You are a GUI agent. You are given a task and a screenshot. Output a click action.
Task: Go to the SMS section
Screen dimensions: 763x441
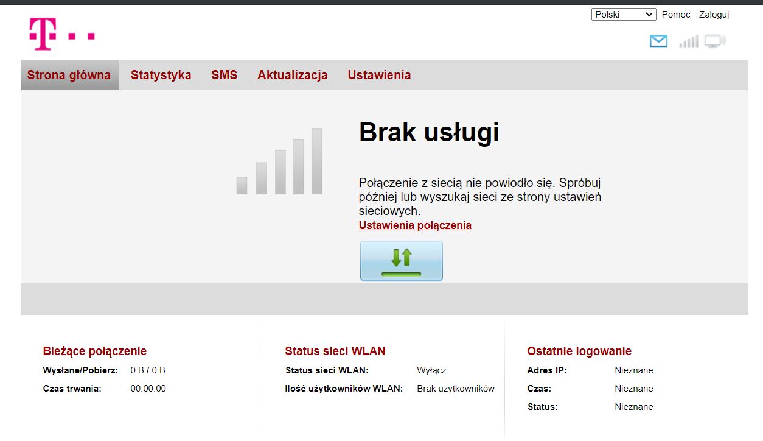coord(225,74)
